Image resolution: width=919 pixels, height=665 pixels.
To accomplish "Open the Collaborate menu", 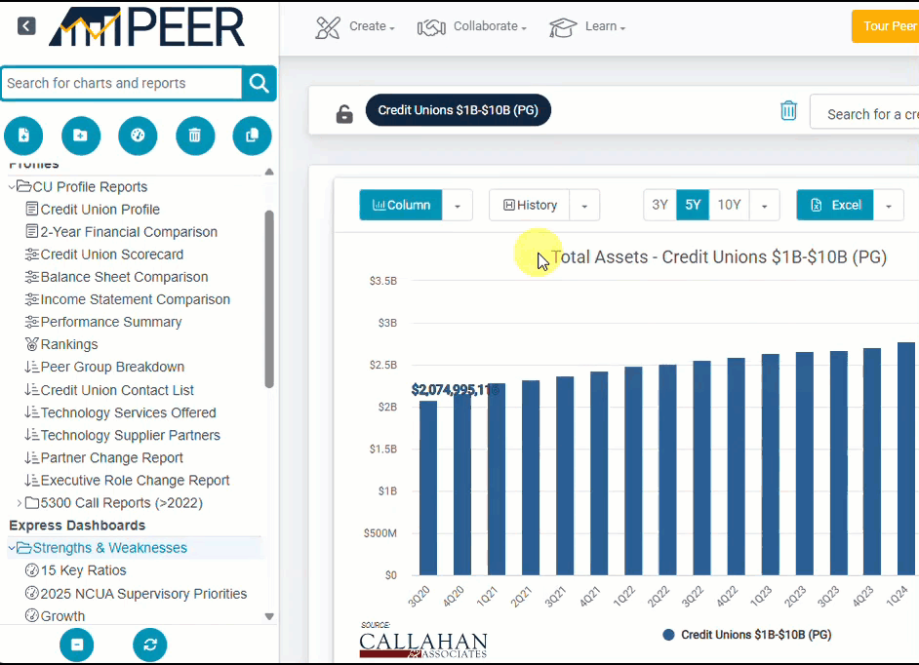I will click(x=472, y=27).
